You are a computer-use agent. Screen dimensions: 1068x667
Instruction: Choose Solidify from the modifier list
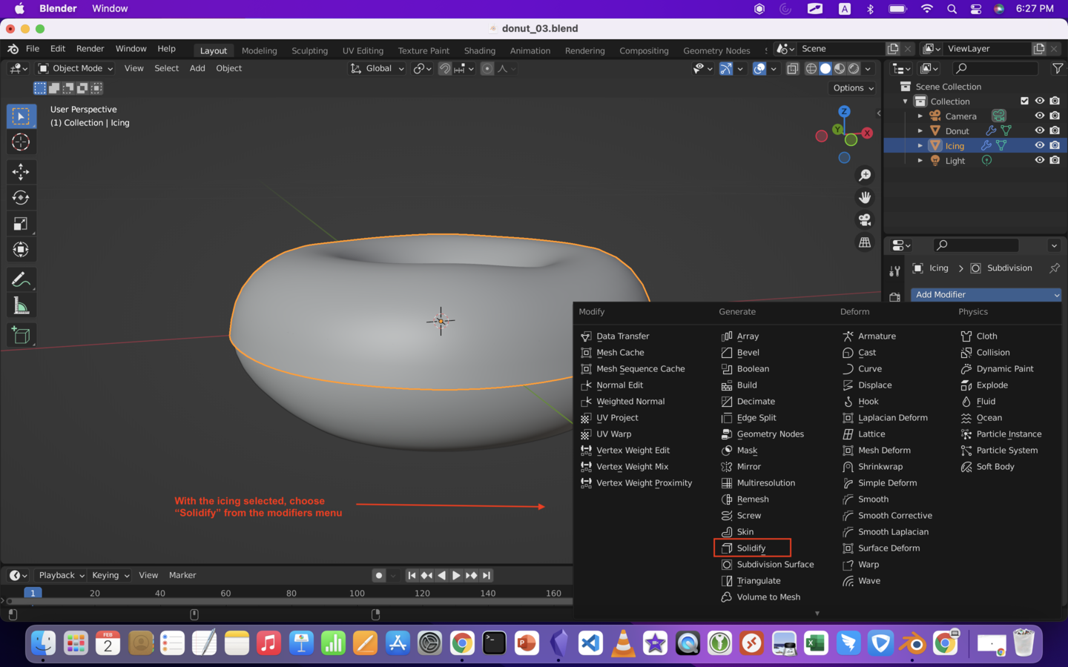(751, 548)
